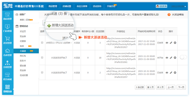Open the 大派送帮助 help link
The height and width of the screenshot is (97, 190).
(178, 15)
